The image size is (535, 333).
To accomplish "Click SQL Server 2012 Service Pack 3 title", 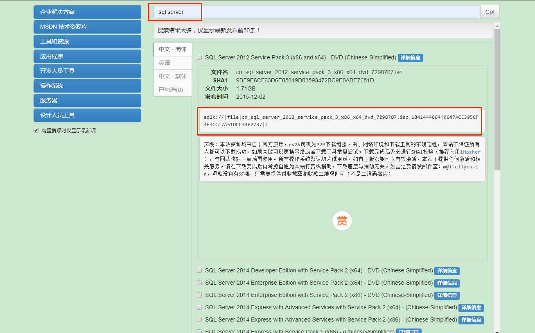I will [300, 57].
